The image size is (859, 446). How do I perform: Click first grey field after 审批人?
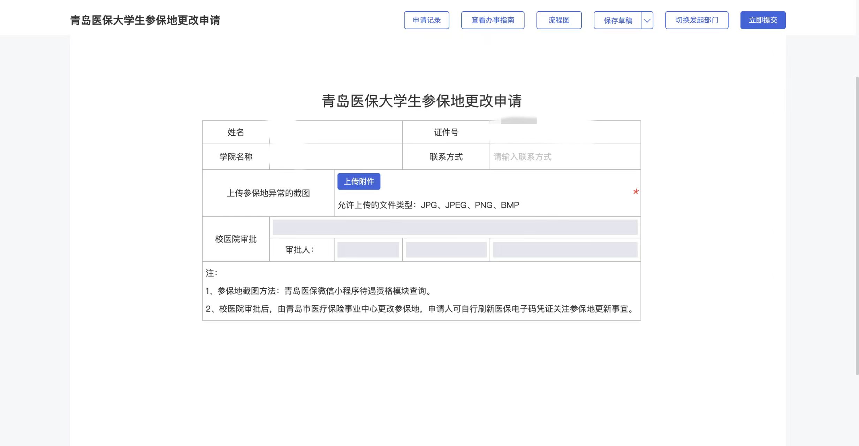pyautogui.click(x=368, y=250)
